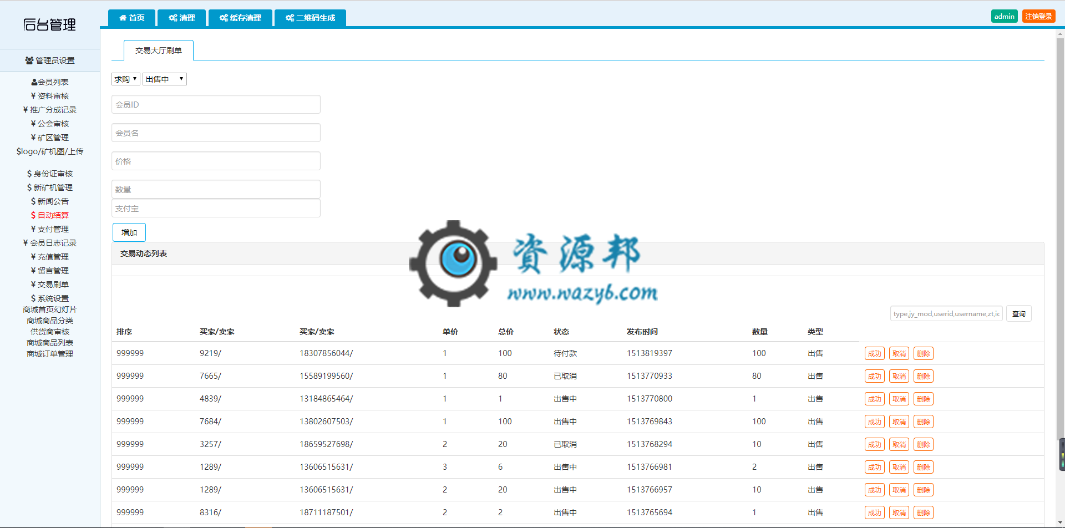Open 商城订单管理 in sidebar
The image size is (1065, 528).
tap(50, 354)
